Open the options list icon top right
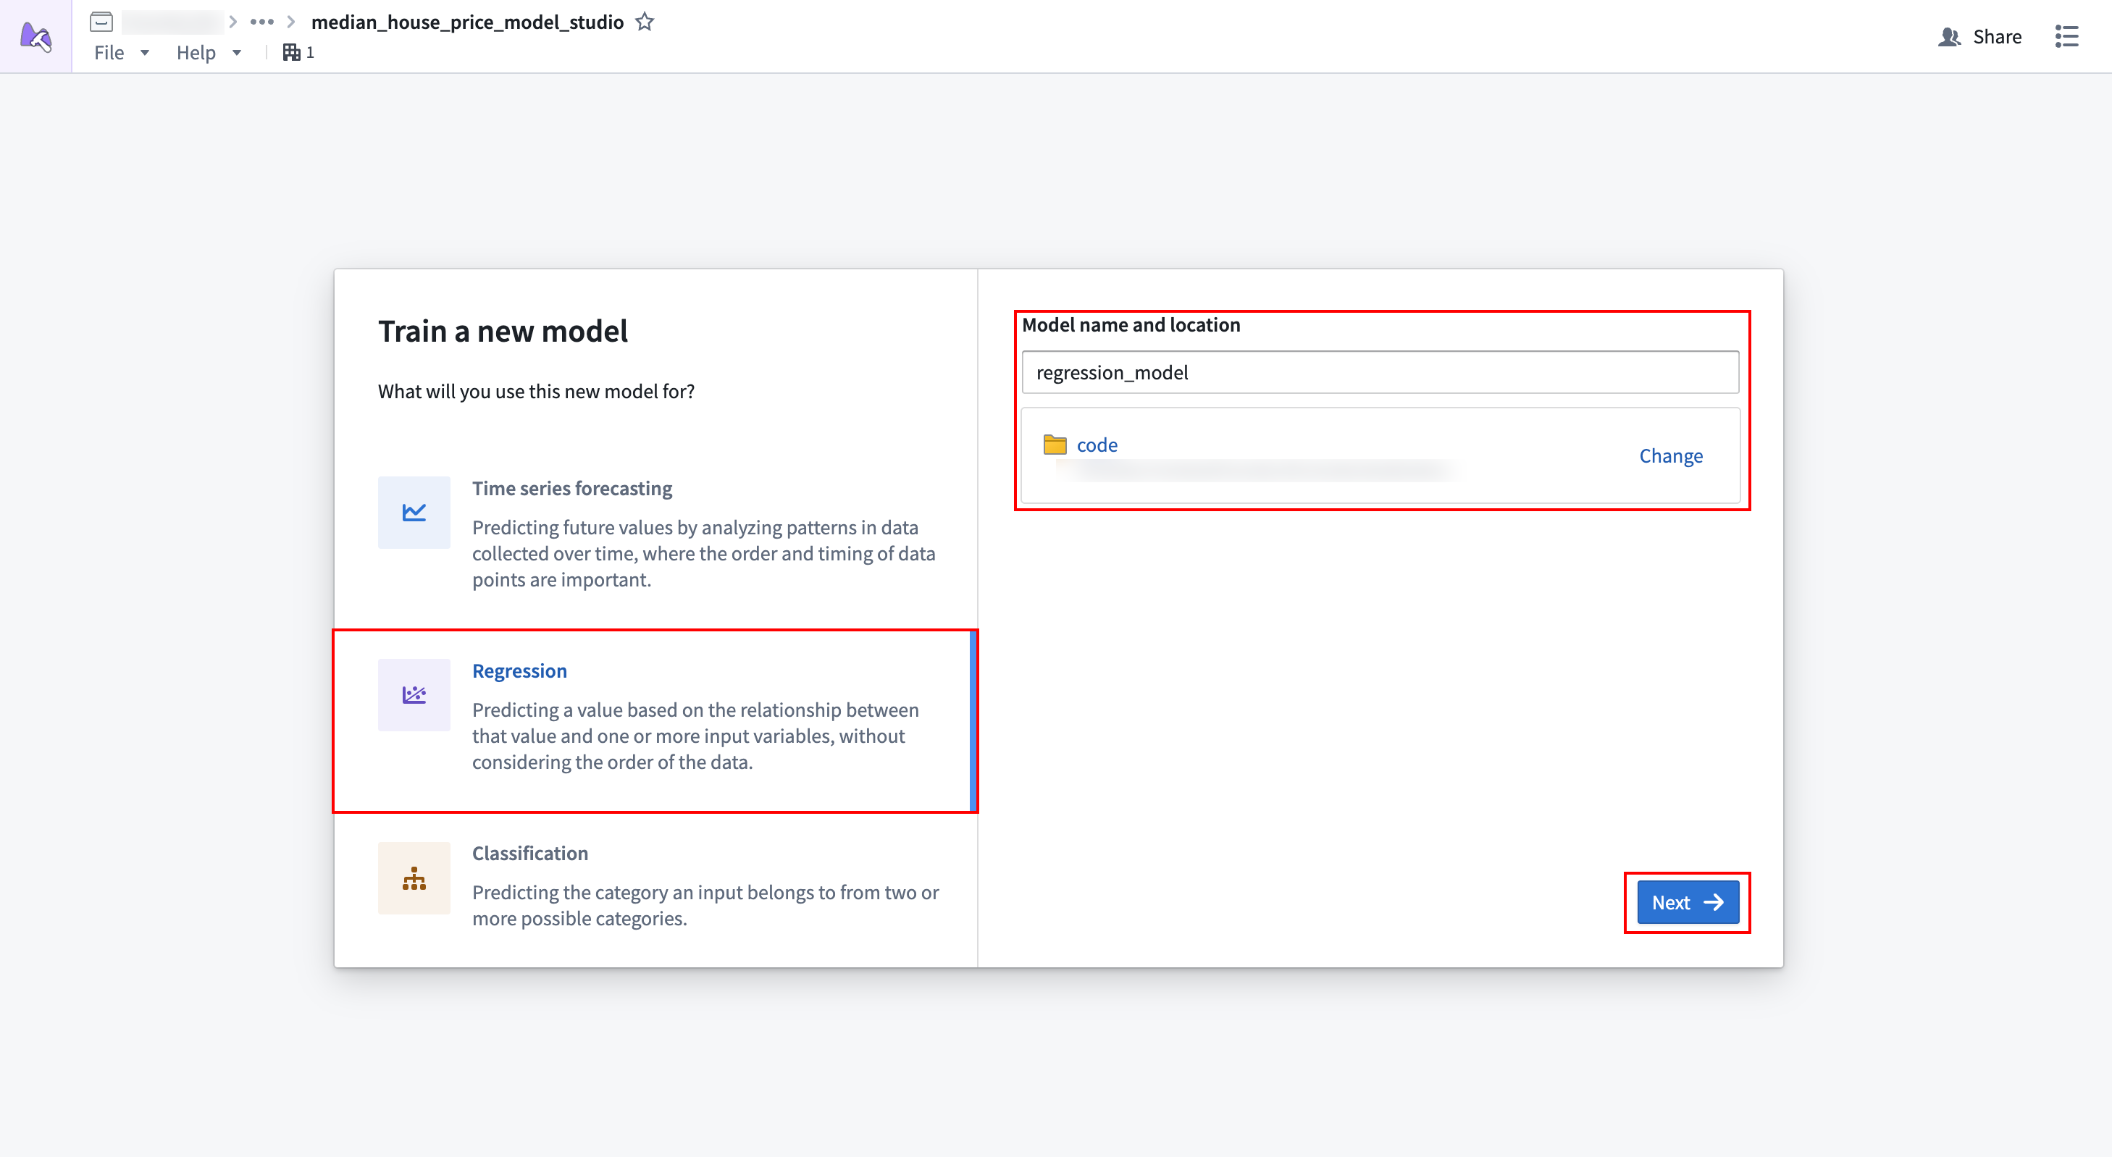Viewport: 2112px width, 1157px height. pos(2068,37)
